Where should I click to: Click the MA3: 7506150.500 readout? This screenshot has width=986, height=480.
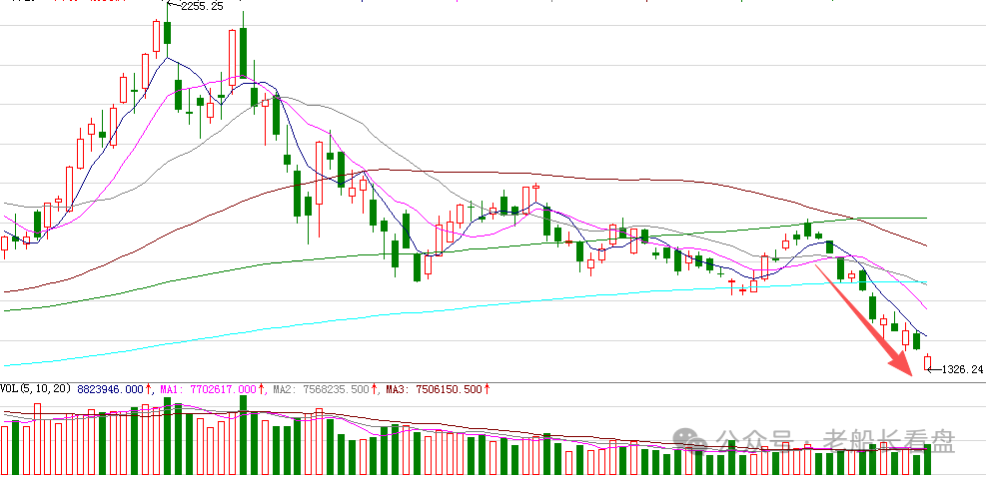tap(434, 389)
